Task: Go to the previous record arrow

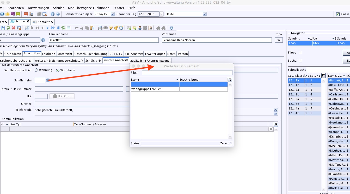Action: (x=42, y=28)
